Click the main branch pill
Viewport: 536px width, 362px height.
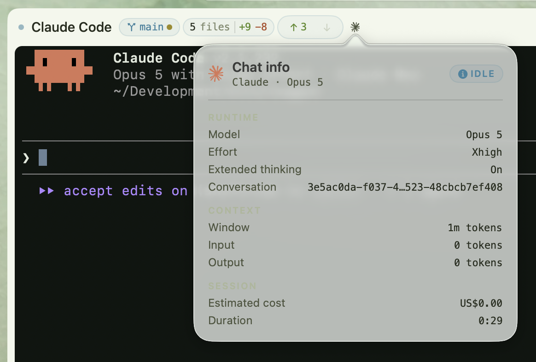click(149, 27)
